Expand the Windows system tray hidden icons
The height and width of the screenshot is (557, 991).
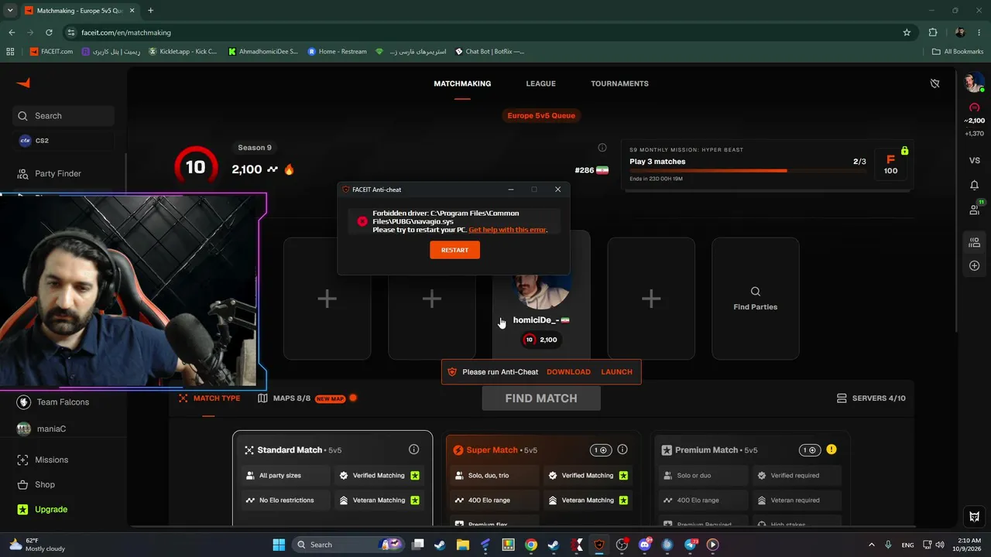click(872, 545)
